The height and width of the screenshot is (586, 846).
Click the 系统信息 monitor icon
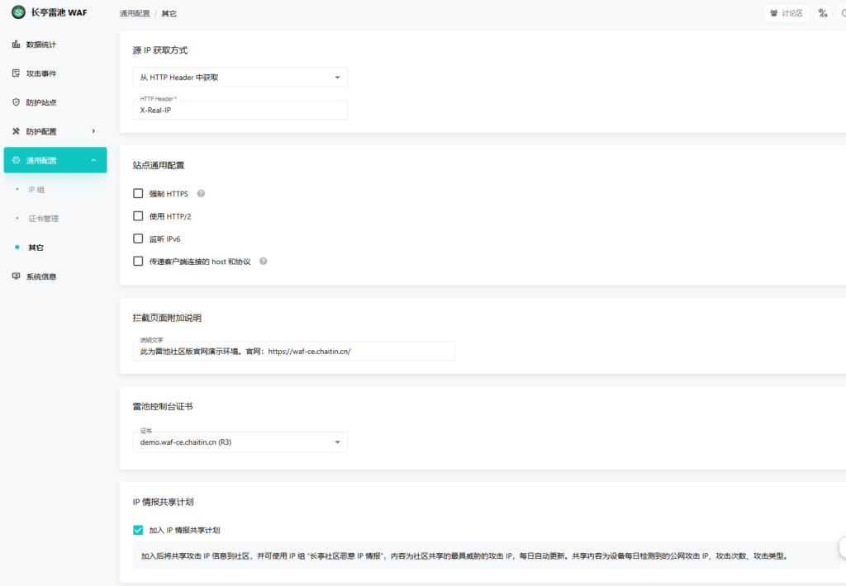click(x=17, y=276)
